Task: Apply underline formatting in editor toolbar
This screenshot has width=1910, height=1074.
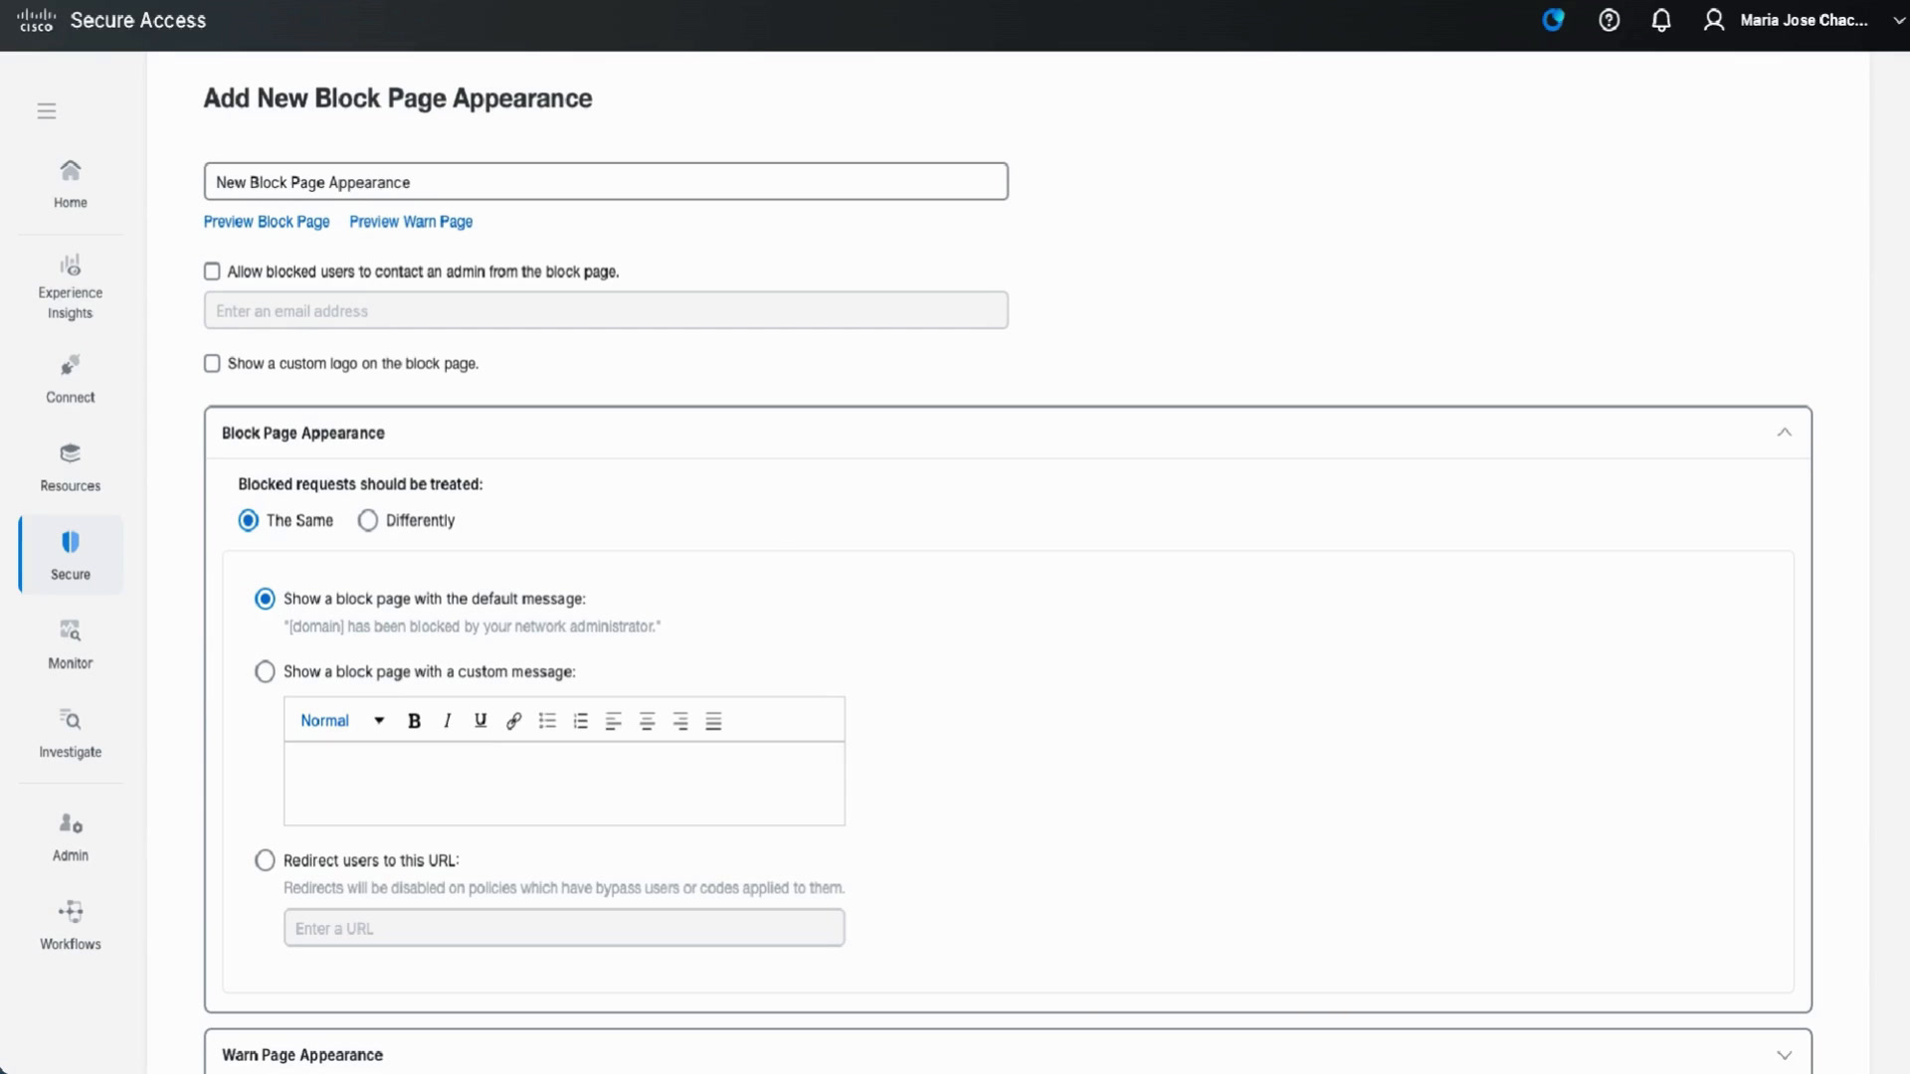Action: 480,721
